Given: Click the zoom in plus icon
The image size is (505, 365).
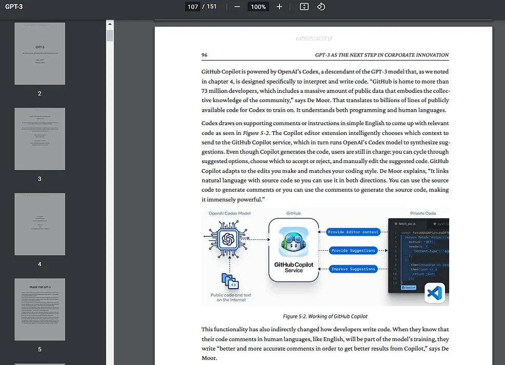Looking at the screenshot, I should [279, 7].
